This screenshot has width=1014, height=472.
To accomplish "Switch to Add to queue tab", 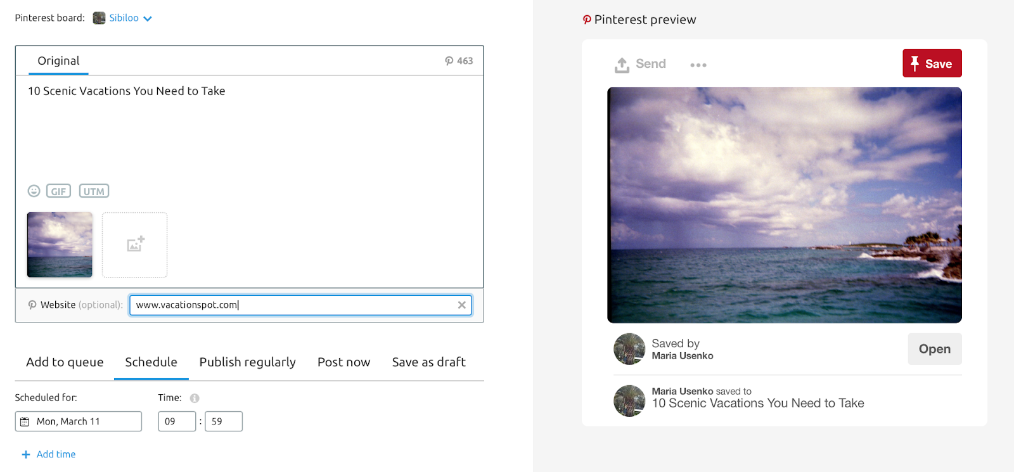I will [x=65, y=362].
